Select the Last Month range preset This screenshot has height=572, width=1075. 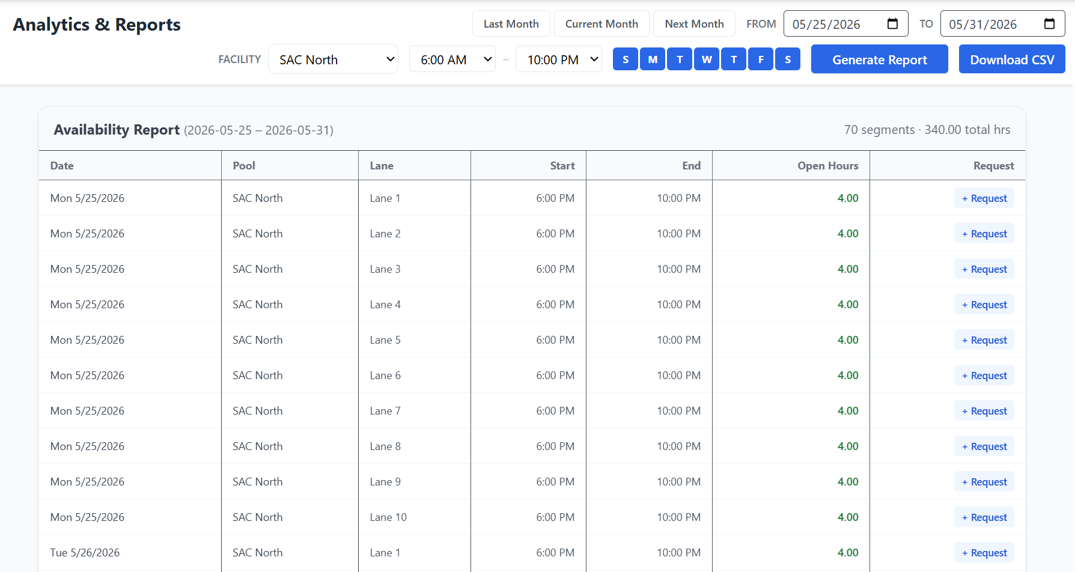511,24
